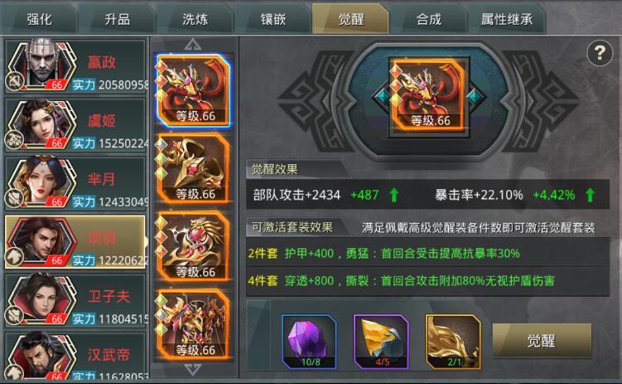Choose the lion emblem equipment item
622x384 pixels.
click(193, 246)
